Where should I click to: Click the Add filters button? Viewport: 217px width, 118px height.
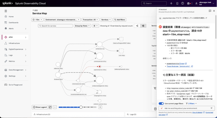[119, 20]
